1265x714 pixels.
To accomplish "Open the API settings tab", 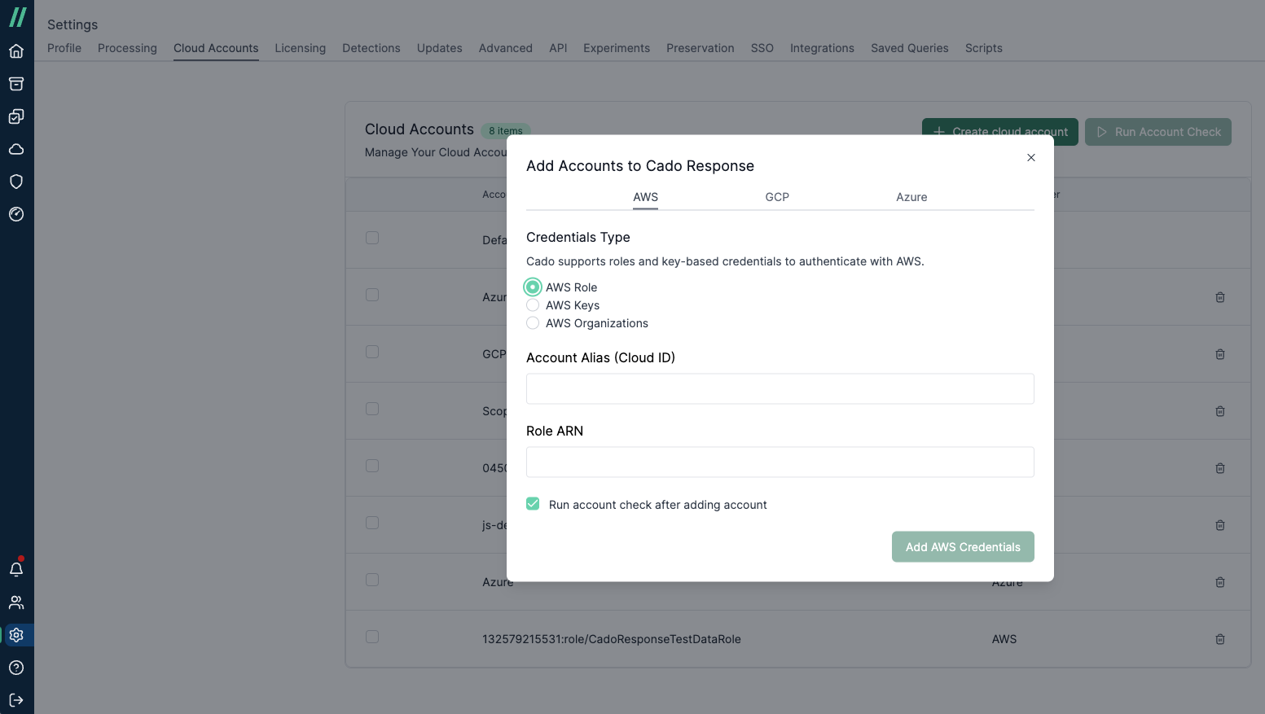I will point(558,48).
